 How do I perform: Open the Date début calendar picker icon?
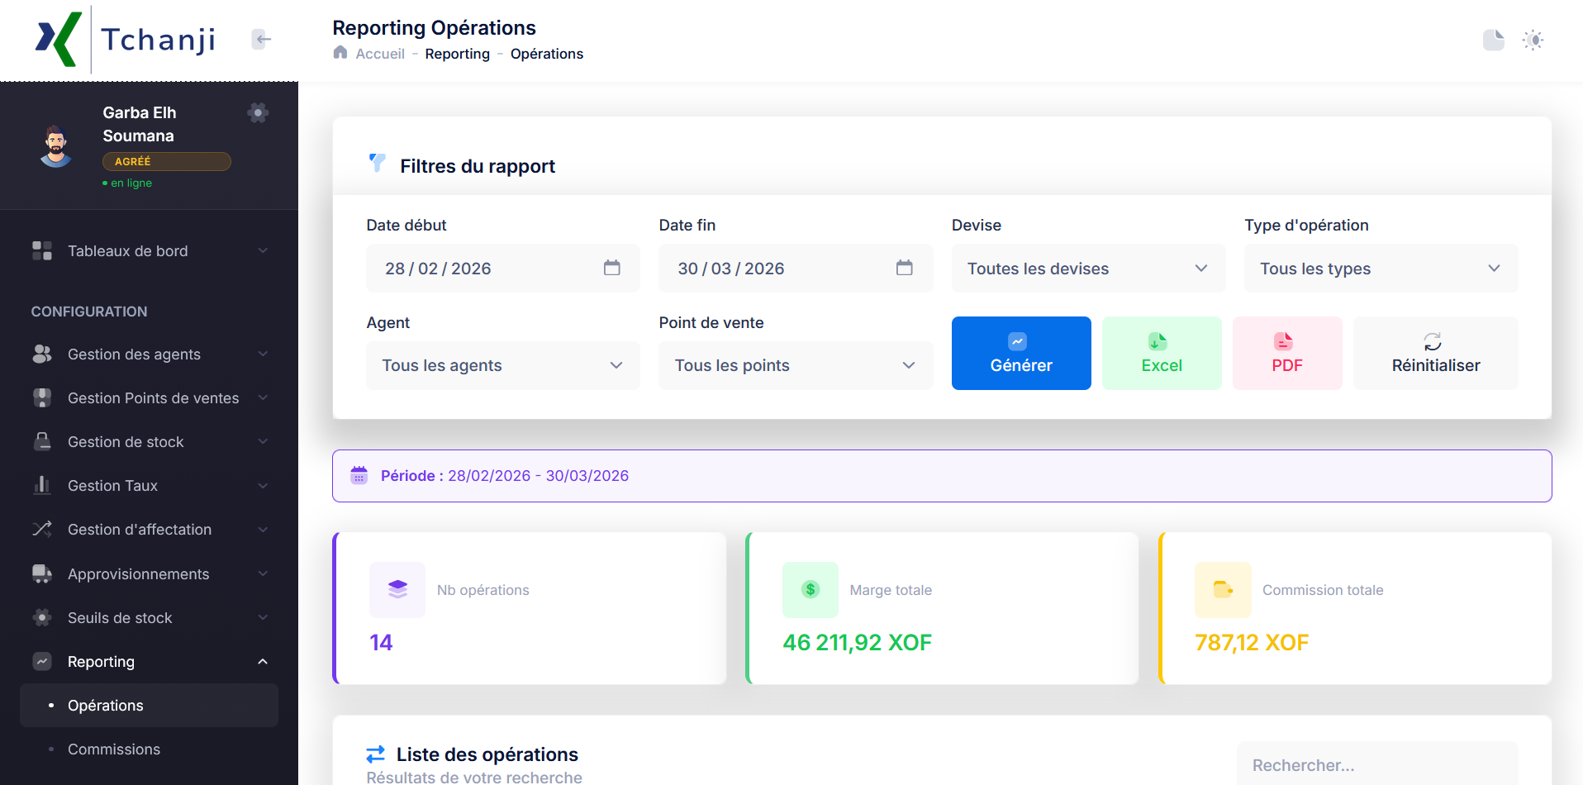[x=611, y=268]
